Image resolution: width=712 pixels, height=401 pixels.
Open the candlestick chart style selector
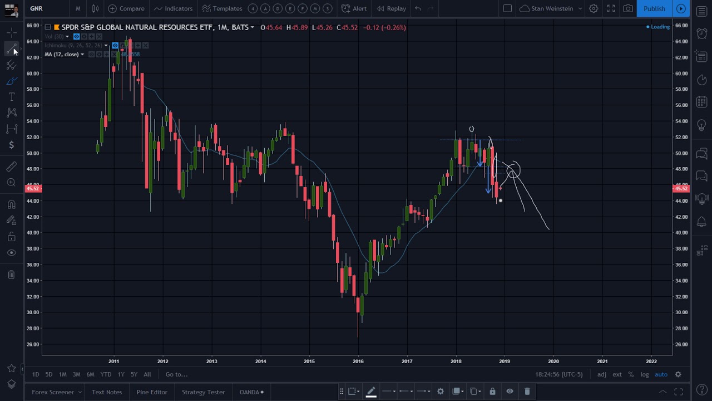coord(96,8)
